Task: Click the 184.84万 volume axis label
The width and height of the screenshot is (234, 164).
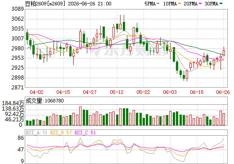Action: (x=13, y=103)
